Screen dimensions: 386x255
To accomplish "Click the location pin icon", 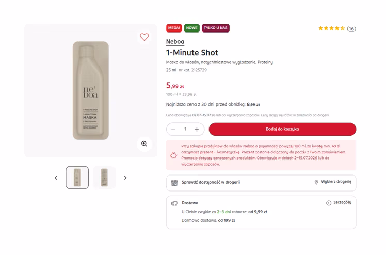I will click(x=316, y=182).
